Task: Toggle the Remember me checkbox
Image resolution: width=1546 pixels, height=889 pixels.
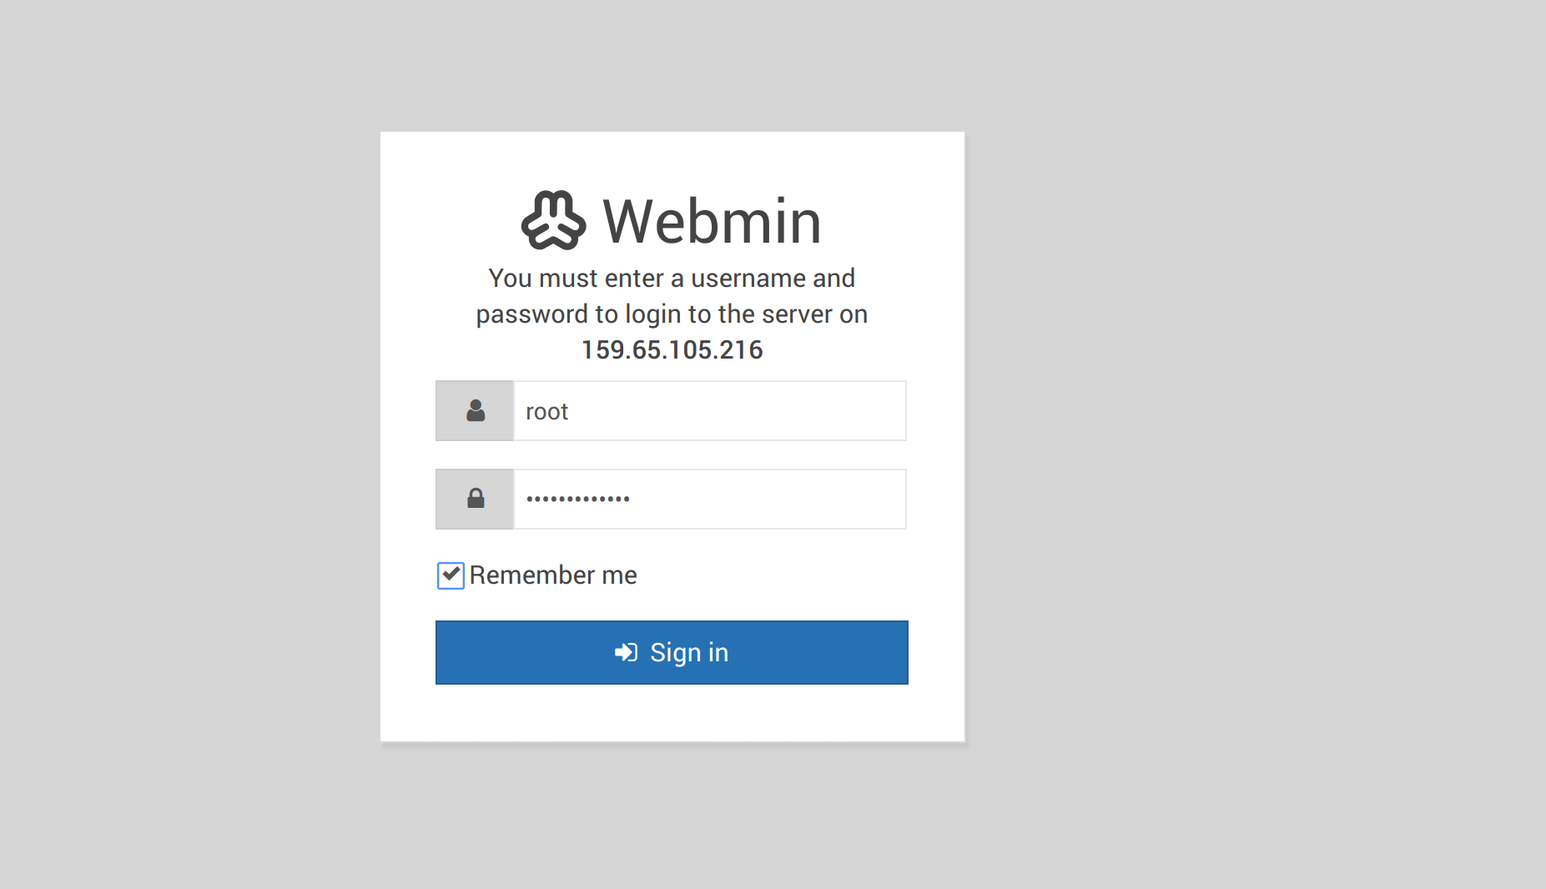Action: tap(451, 575)
